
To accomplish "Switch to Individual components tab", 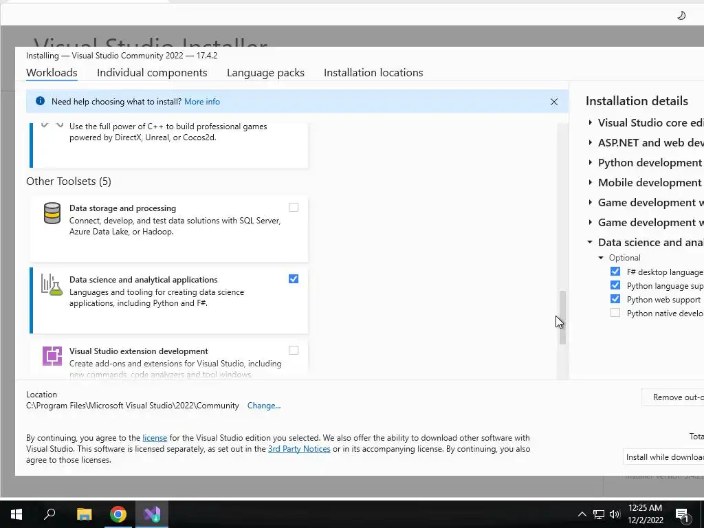I will 152,73.
